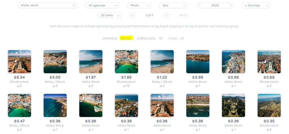Image resolution: width=289 pixels, height=134 pixels.
Task: Click the RESET filters link
Action: point(184,15)
